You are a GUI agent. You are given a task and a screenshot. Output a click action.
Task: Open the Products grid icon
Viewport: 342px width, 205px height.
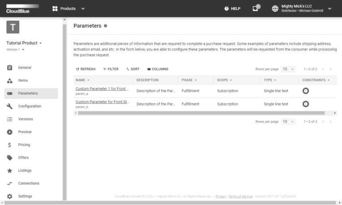tap(55, 8)
